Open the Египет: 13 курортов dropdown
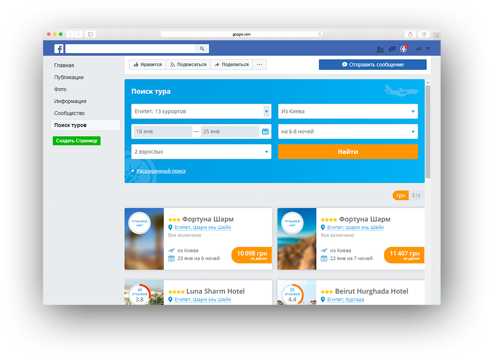This screenshot has width=492, height=359. [201, 111]
